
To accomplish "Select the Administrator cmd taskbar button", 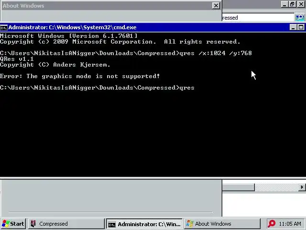I will 144,224.
